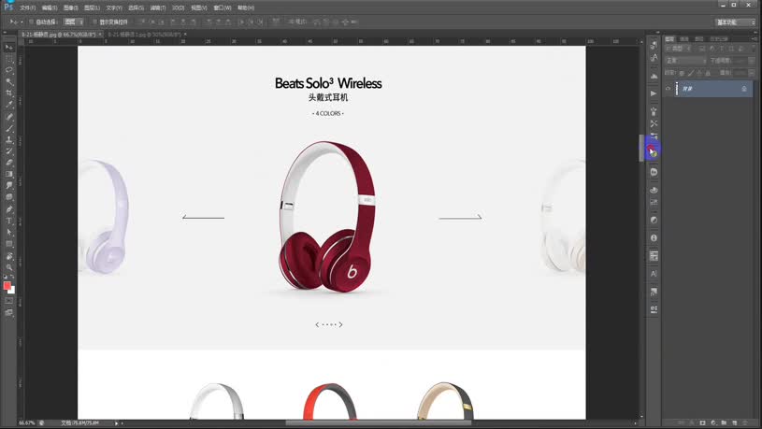762x429 pixels.
Task: Select the Eraser tool
Action: pos(8,163)
